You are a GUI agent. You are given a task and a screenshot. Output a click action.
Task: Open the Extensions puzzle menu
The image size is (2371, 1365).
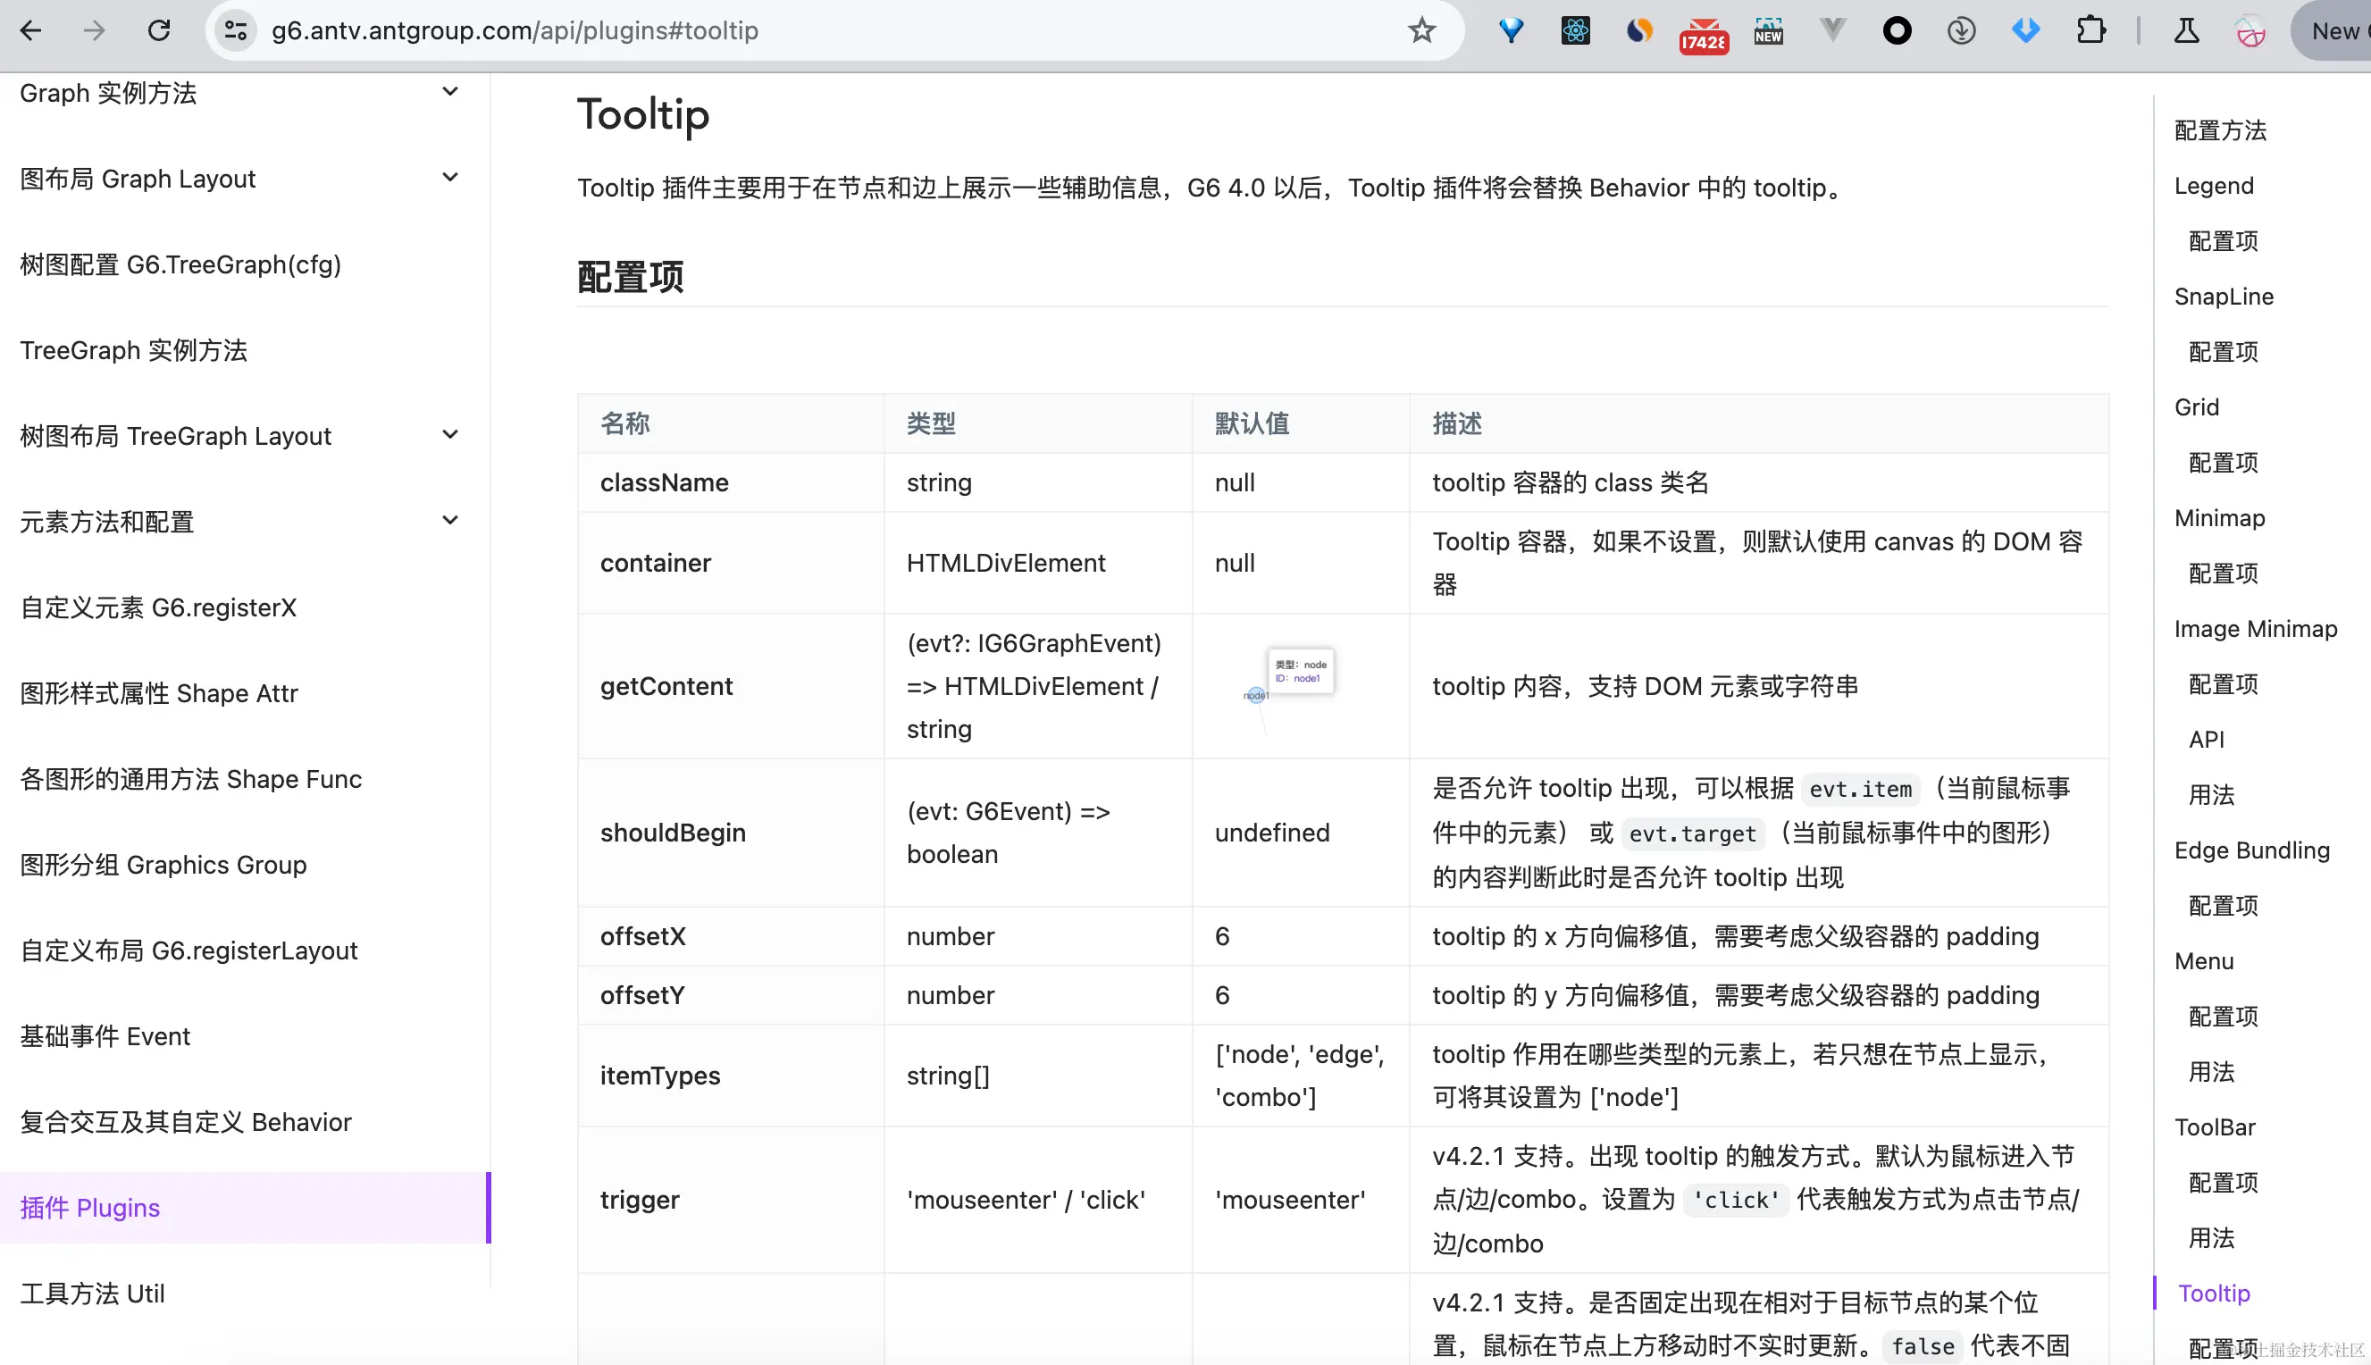[2090, 31]
